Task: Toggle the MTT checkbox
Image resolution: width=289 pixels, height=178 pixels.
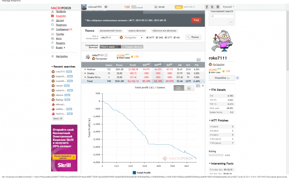Action: pos(147,37)
